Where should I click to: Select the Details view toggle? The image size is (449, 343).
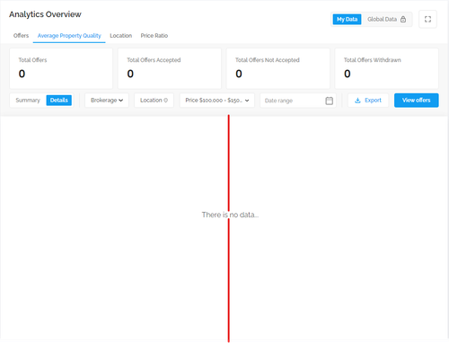[x=59, y=101]
